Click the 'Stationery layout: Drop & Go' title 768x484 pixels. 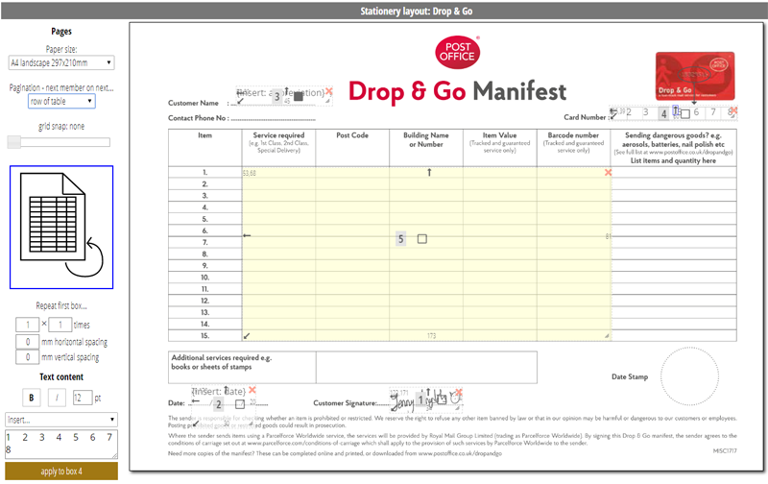tap(417, 11)
